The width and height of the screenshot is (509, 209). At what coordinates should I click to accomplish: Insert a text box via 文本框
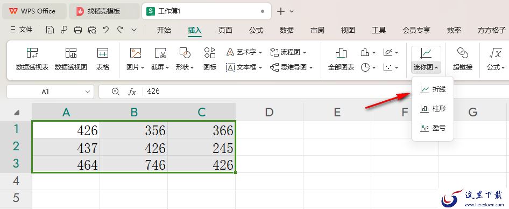244,67
